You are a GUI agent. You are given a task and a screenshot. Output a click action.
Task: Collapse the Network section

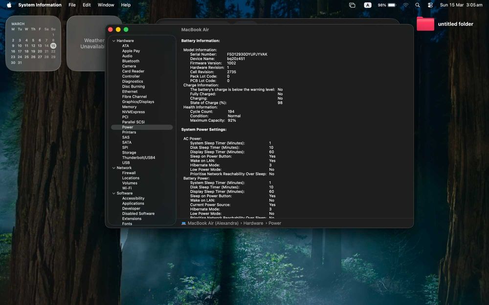(114, 168)
